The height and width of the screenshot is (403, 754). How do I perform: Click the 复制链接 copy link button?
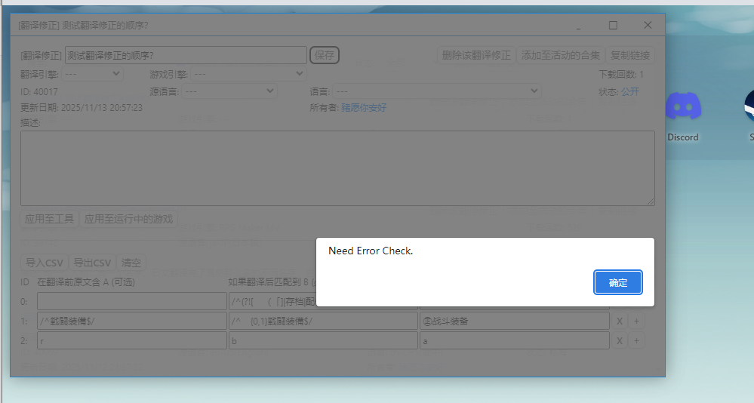pyautogui.click(x=630, y=55)
